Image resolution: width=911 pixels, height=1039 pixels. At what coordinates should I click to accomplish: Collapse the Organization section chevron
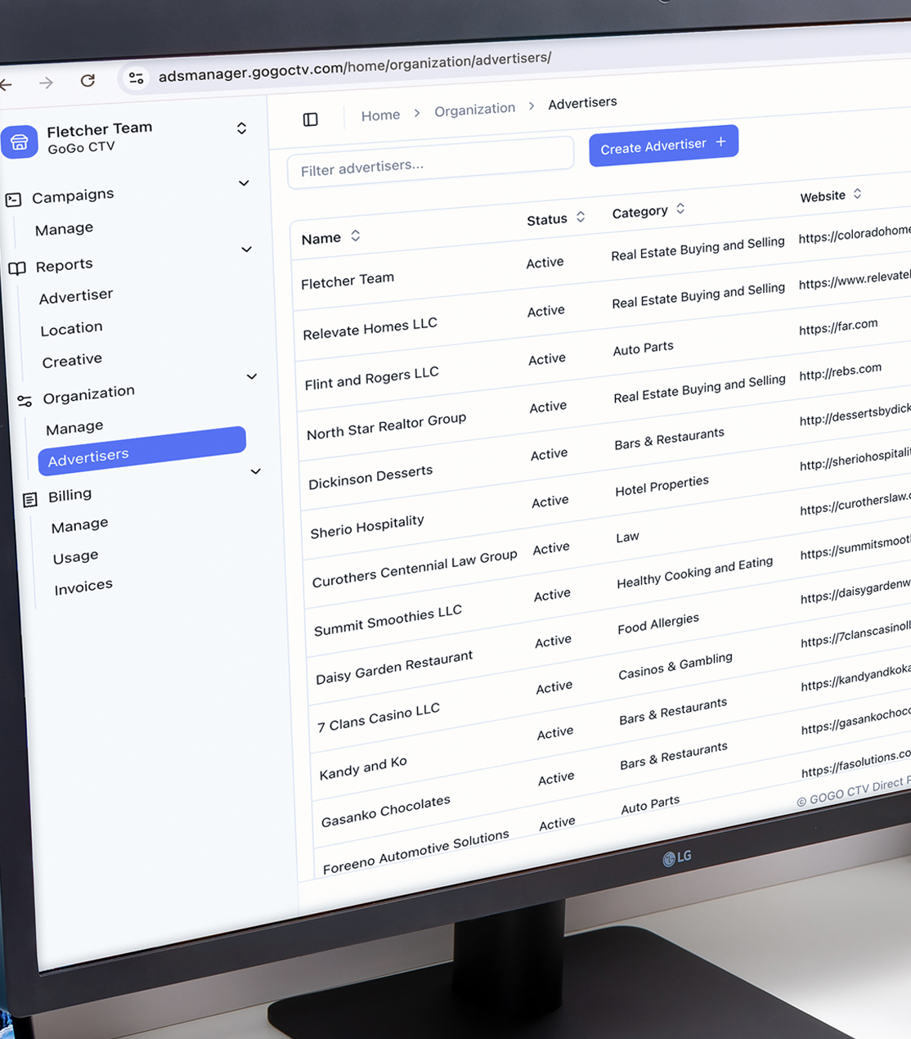[252, 376]
